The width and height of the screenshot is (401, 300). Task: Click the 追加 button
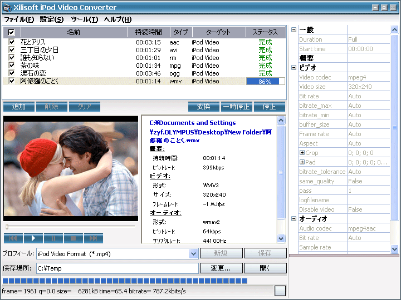pyautogui.click(x=19, y=107)
